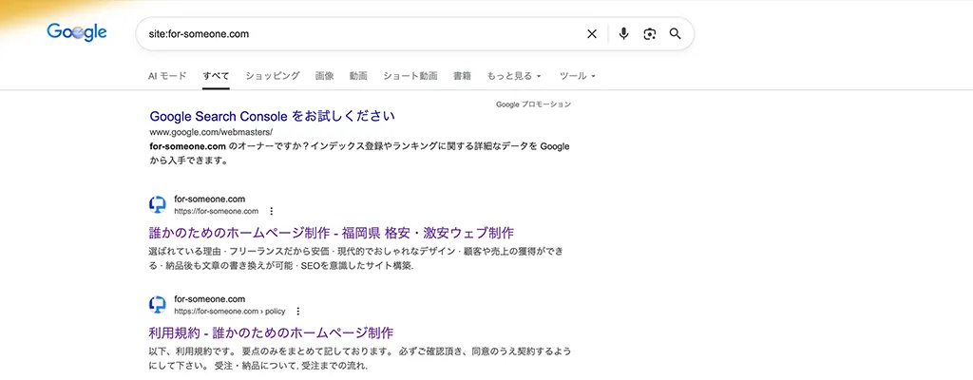Click favicon of the policy page result
Viewport: 973px width, 380px height.
[x=158, y=304]
